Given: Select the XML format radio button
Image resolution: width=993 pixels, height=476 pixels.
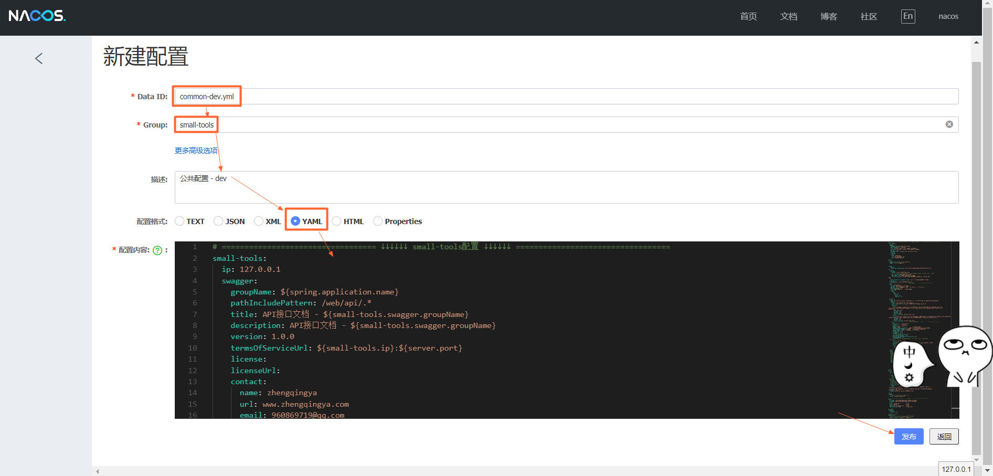Looking at the screenshot, I should 259,221.
